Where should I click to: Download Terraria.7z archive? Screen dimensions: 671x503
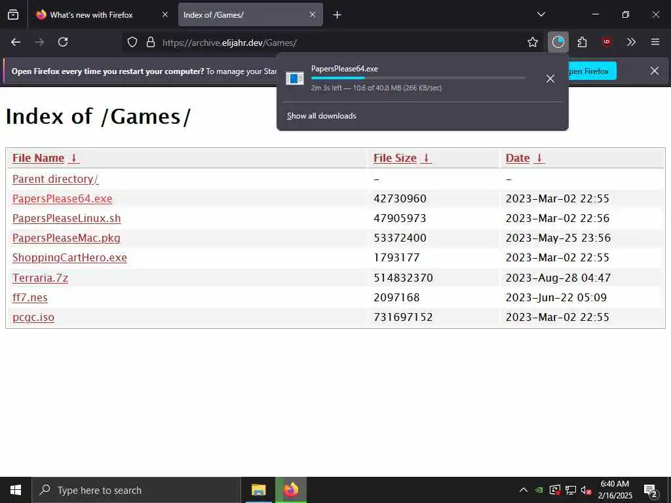(x=40, y=278)
